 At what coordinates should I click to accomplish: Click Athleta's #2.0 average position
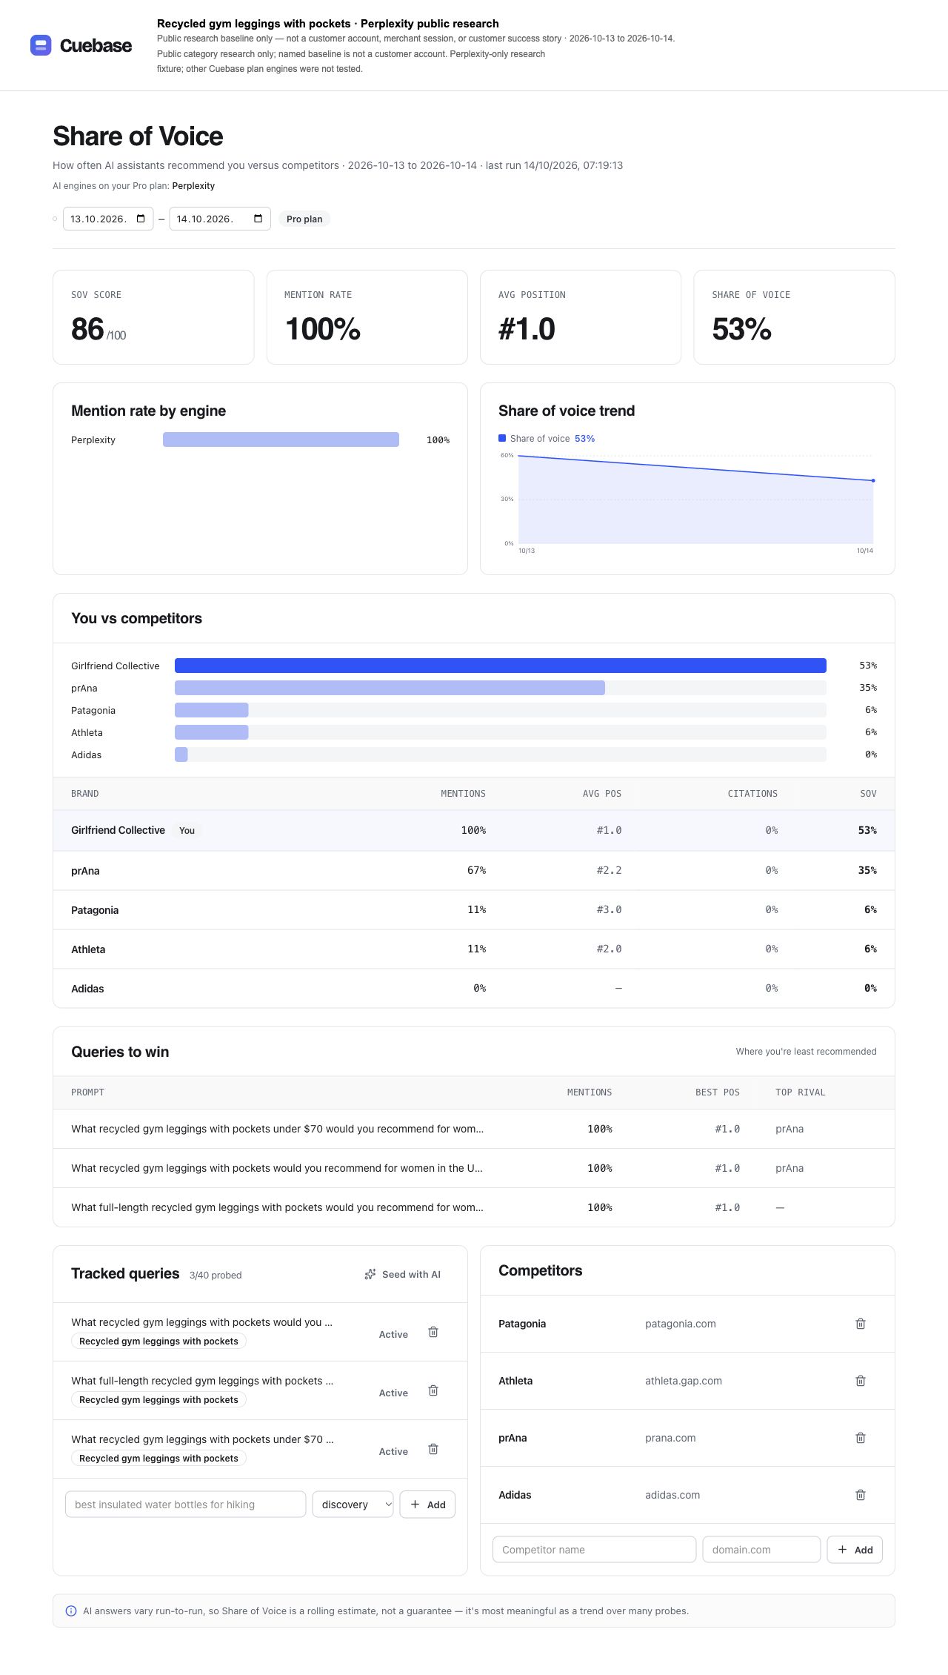click(x=609, y=949)
